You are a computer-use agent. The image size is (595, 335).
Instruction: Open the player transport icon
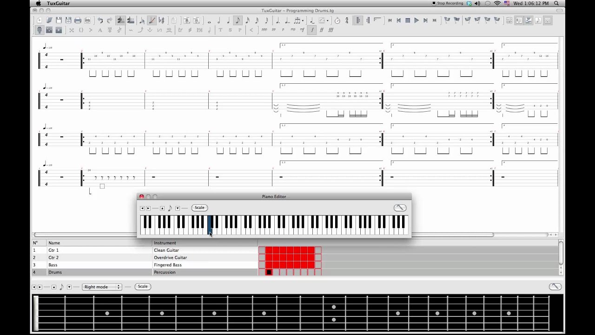tap(59, 30)
